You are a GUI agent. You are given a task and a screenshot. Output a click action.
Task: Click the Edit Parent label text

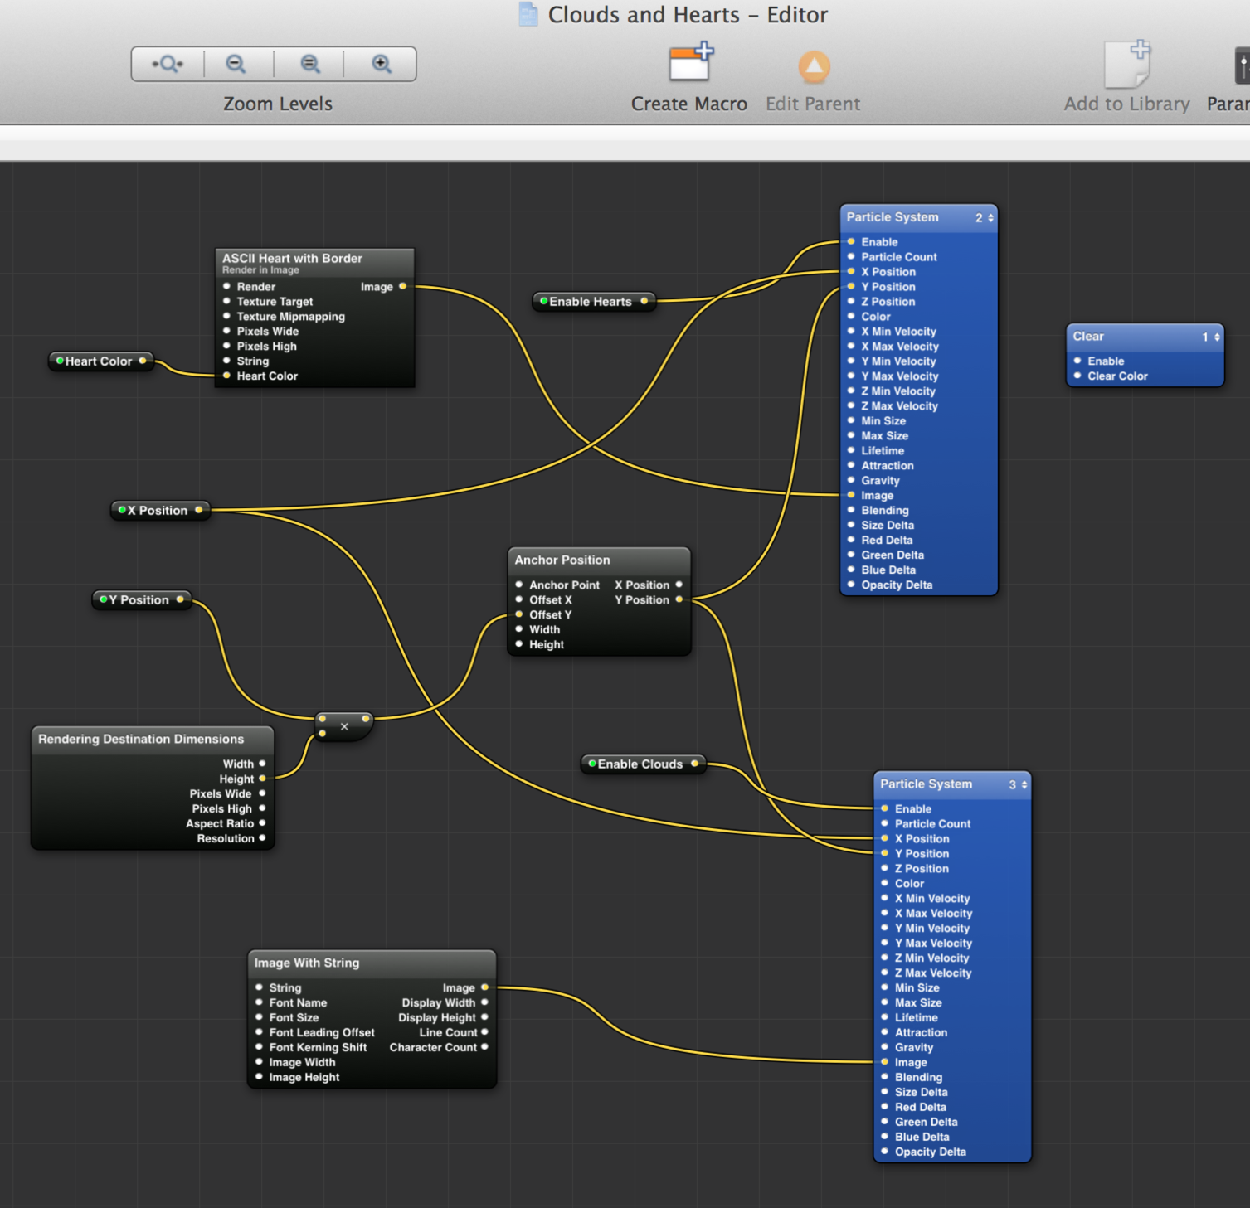pyautogui.click(x=813, y=104)
